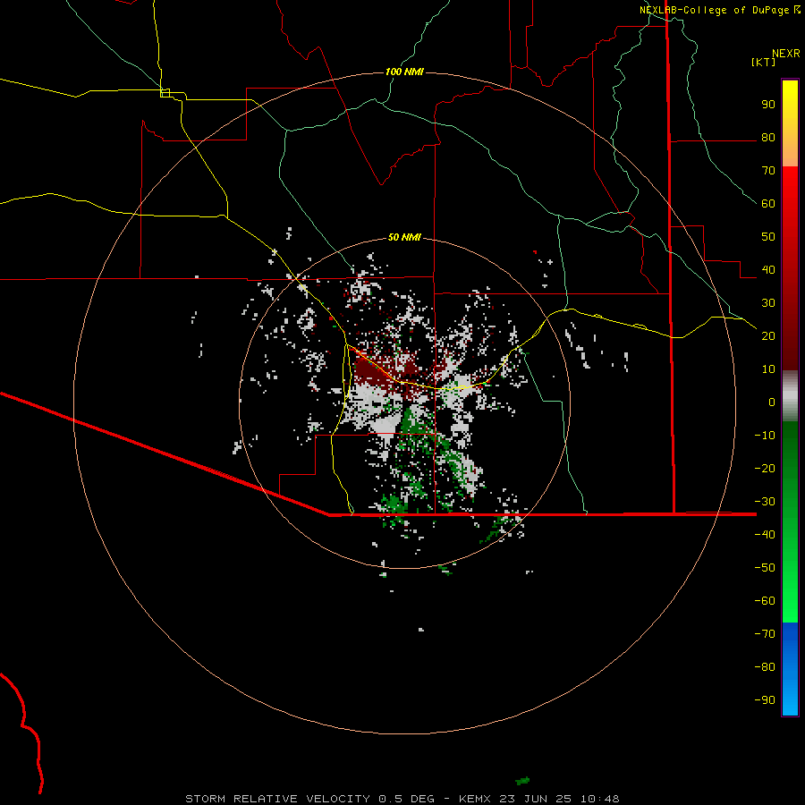The height and width of the screenshot is (805, 805).
Task: Click the blue bottom segment of the color bar
Action: (790, 668)
